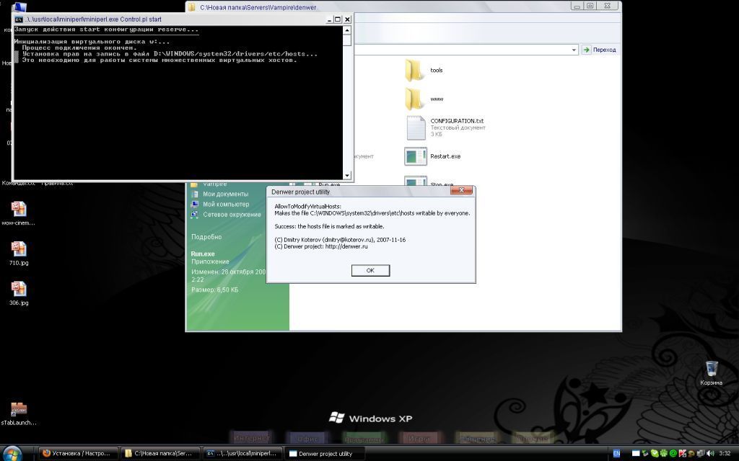Minimize the miniperl console window
Viewport: 739px width, 461px height.
click(329, 19)
